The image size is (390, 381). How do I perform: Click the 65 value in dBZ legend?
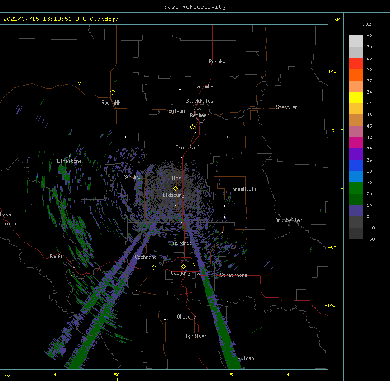pos(369,58)
